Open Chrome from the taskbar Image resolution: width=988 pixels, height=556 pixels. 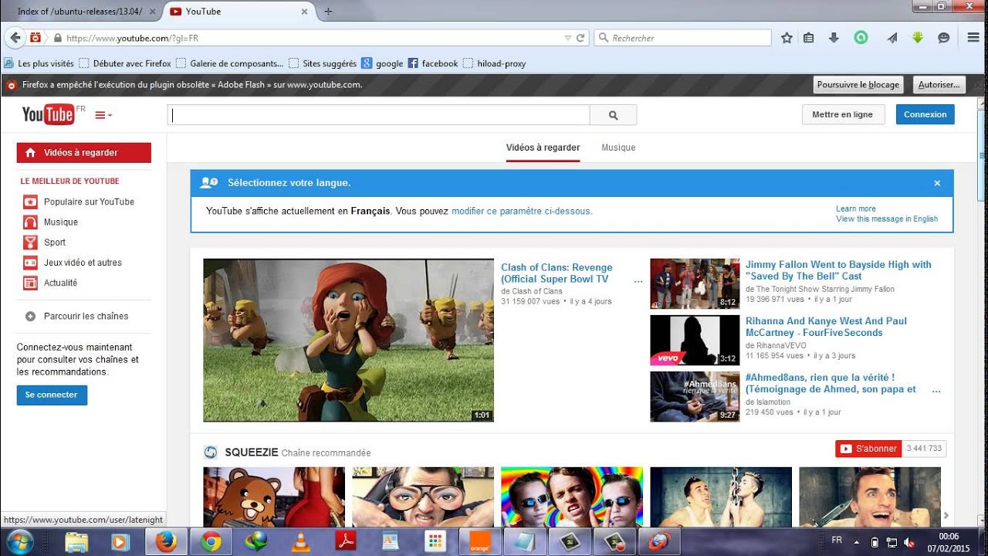pyautogui.click(x=211, y=542)
